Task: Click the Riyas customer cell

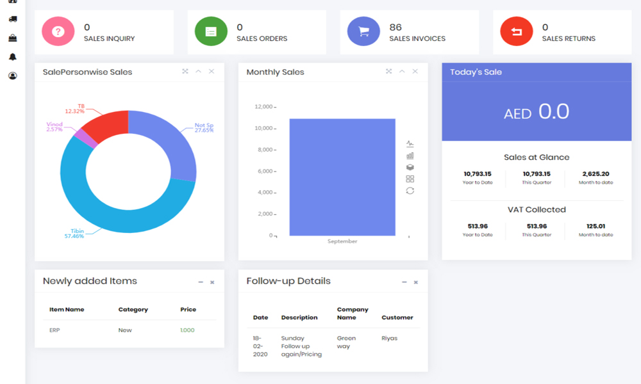Action: tap(389, 338)
